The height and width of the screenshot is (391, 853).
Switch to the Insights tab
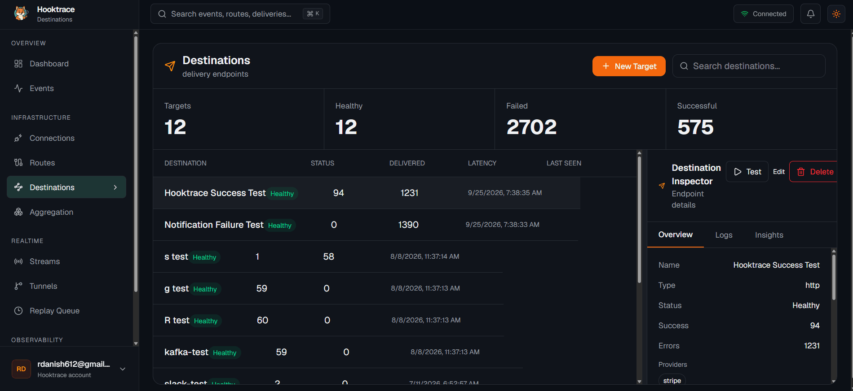click(x=769, y=235)
